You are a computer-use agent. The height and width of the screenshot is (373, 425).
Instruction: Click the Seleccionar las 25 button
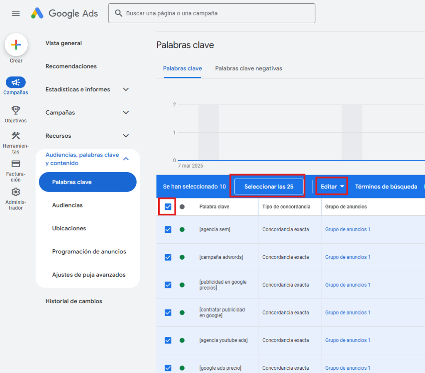click(269, 187)
